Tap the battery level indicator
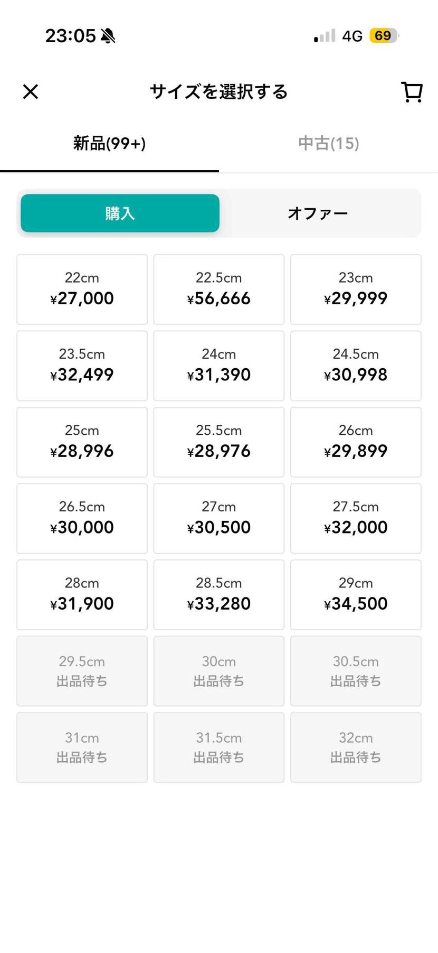The image size is (438, 953). click(x=384, y=35)
